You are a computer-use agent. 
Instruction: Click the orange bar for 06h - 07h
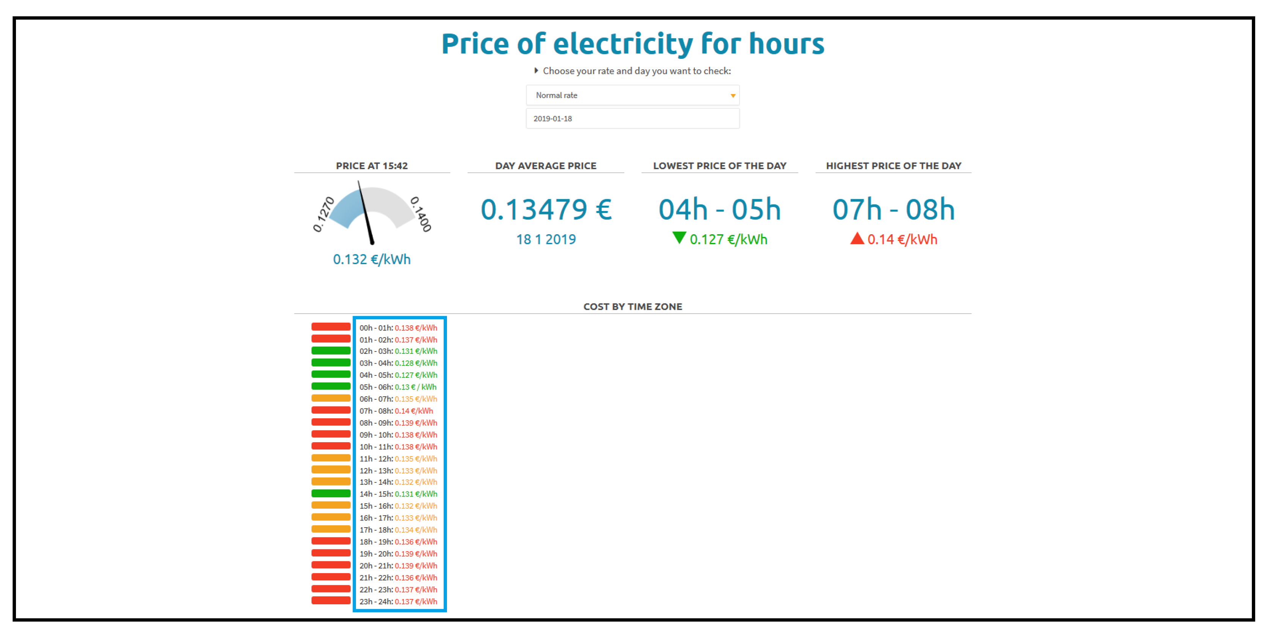tap(331, 398)
